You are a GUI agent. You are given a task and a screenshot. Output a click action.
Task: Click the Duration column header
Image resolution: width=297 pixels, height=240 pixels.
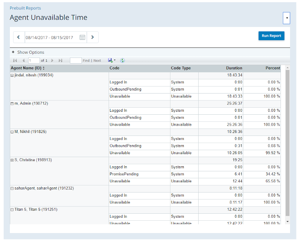tap(234, 68)
